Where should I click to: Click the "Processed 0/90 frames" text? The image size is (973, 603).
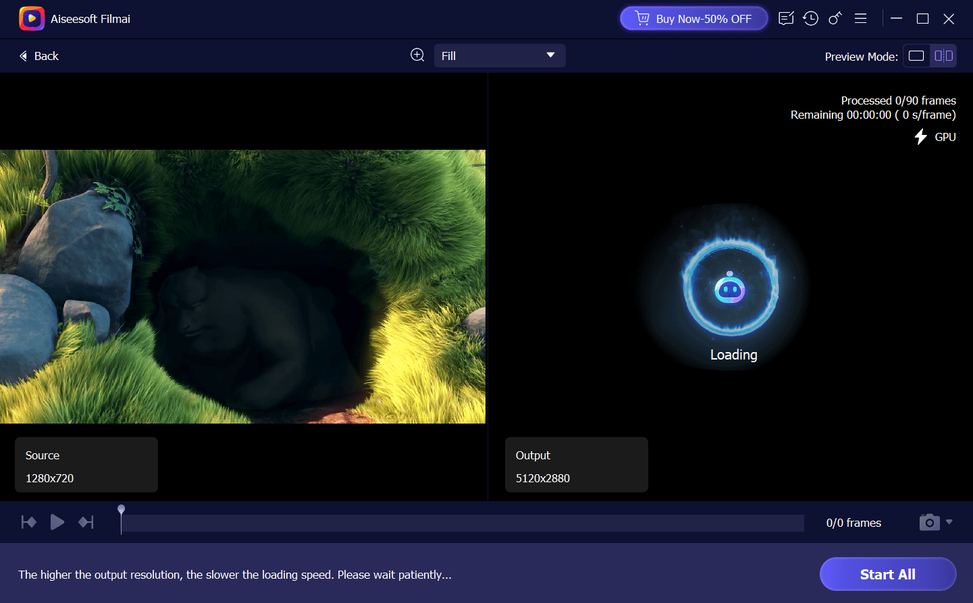898,100
